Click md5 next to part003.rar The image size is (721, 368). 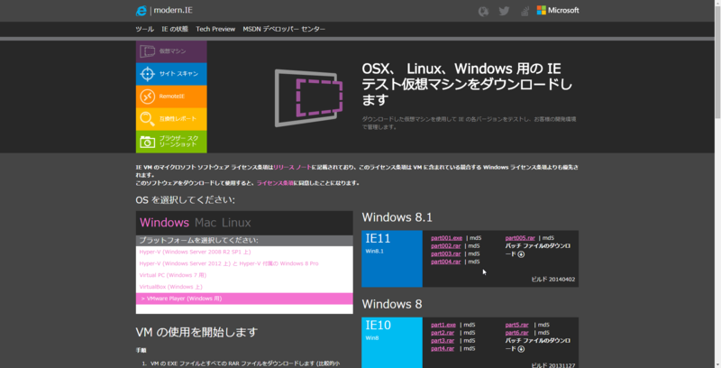coord(474,253)
